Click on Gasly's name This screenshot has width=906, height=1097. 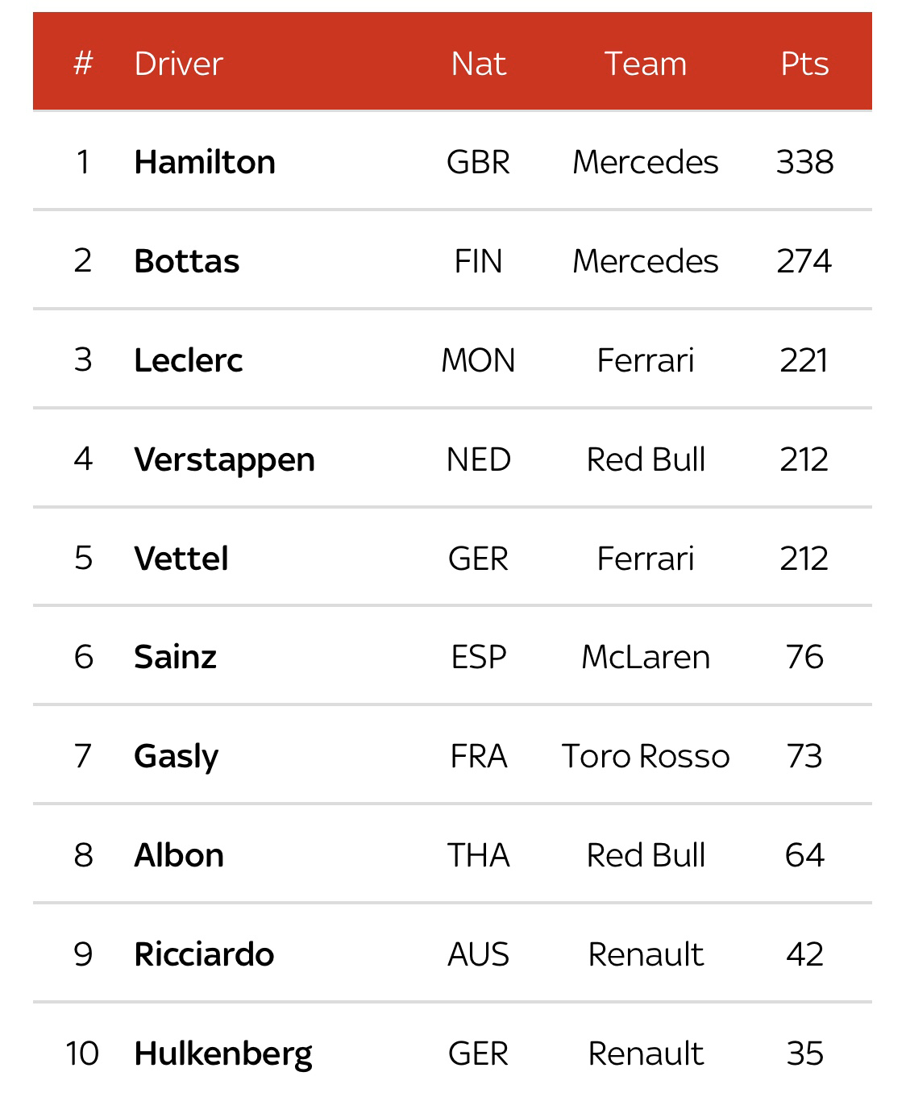coord(177,757)
